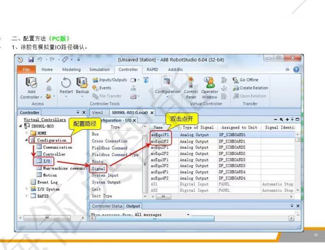Open the Events tool

(x=102, y=88)
